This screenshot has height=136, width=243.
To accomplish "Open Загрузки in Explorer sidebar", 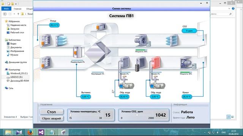I will tap(15, 29).
